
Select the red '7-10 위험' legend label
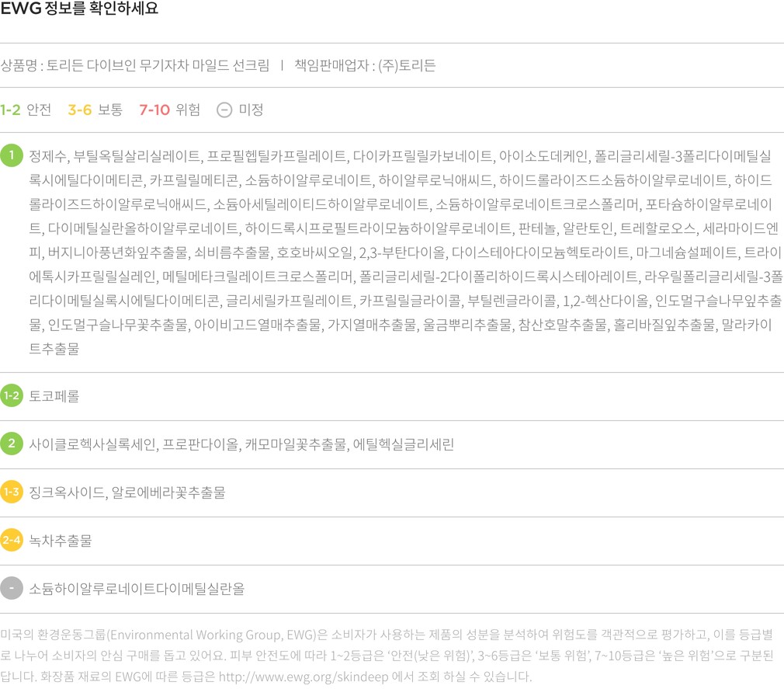tap(169, 110)
